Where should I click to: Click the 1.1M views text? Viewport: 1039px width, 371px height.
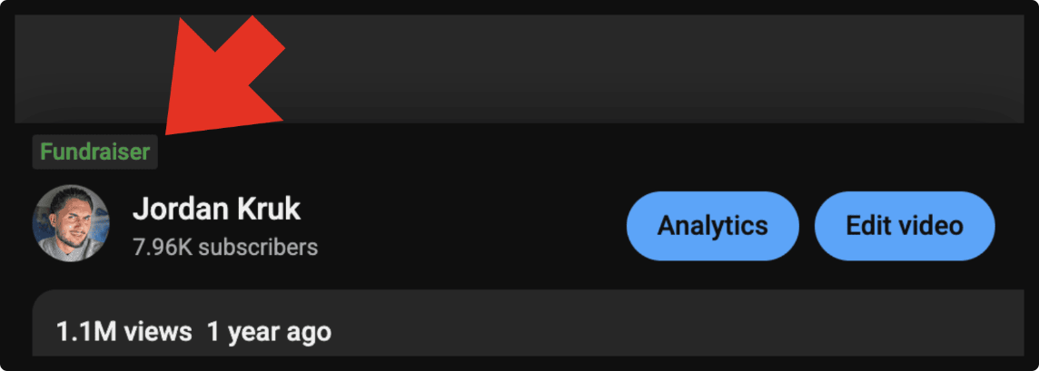pyautogui.click(x=124, y=331)
